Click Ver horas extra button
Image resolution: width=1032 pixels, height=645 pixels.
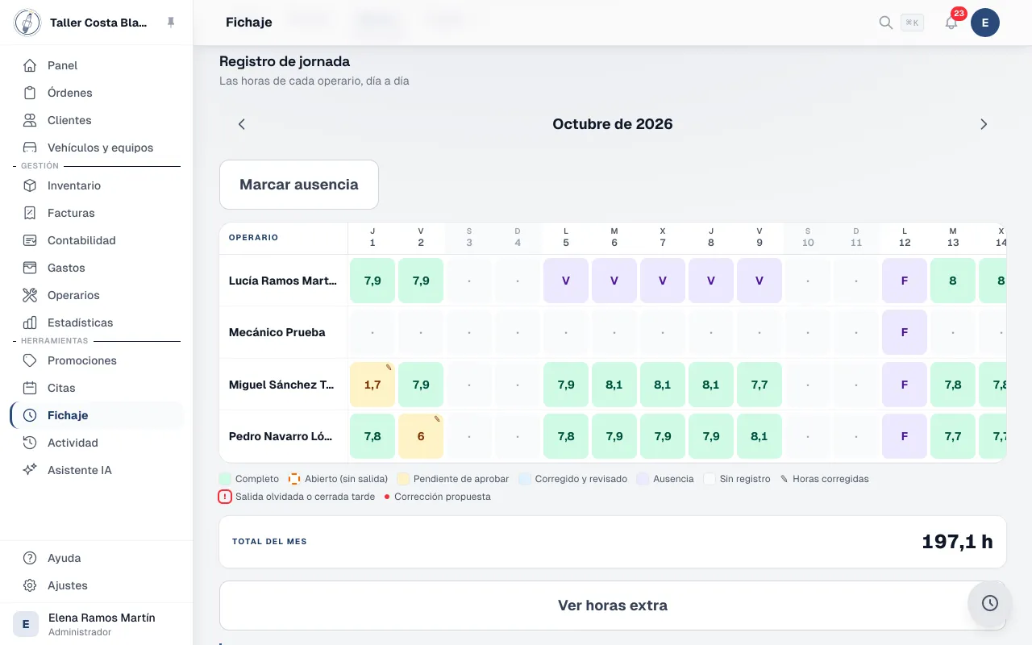coord(613,605)
